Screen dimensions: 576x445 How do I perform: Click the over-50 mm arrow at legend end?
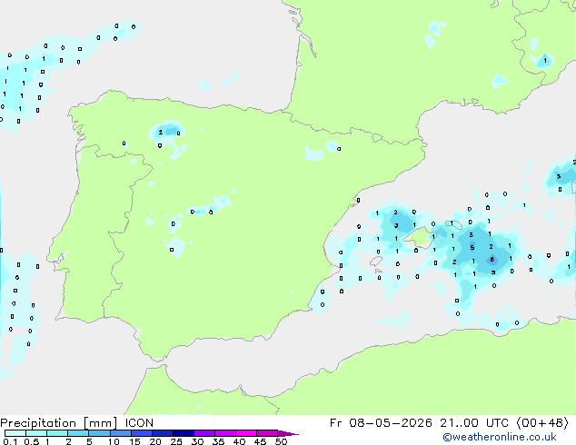[x=288, y=433]
